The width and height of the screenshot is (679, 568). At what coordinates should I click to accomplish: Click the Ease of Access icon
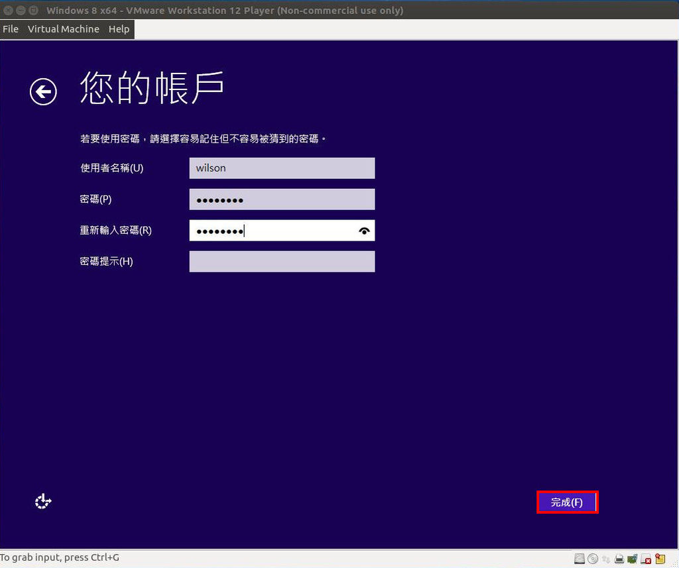coord(42,502)
